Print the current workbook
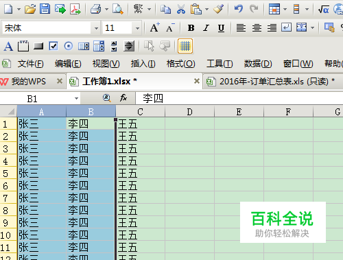 point(96,9)
